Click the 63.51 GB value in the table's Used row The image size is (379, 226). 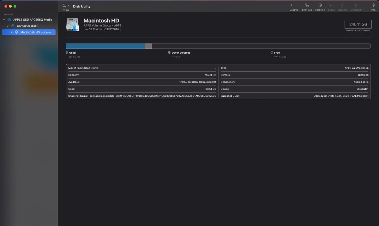coord(211,89)
